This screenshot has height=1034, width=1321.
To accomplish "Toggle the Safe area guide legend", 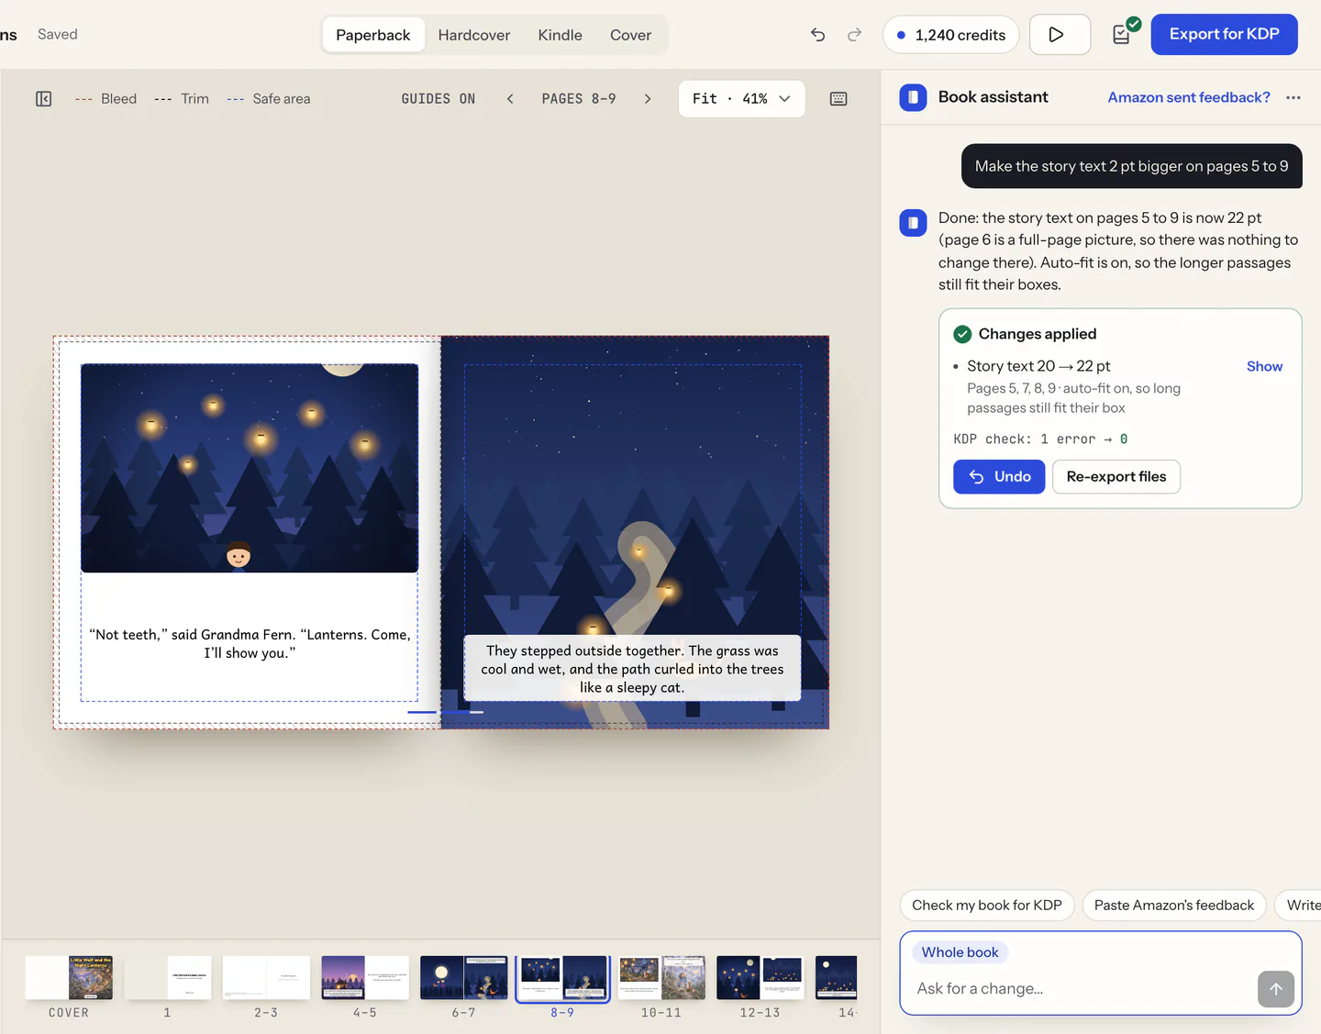I will click(269, 99).
